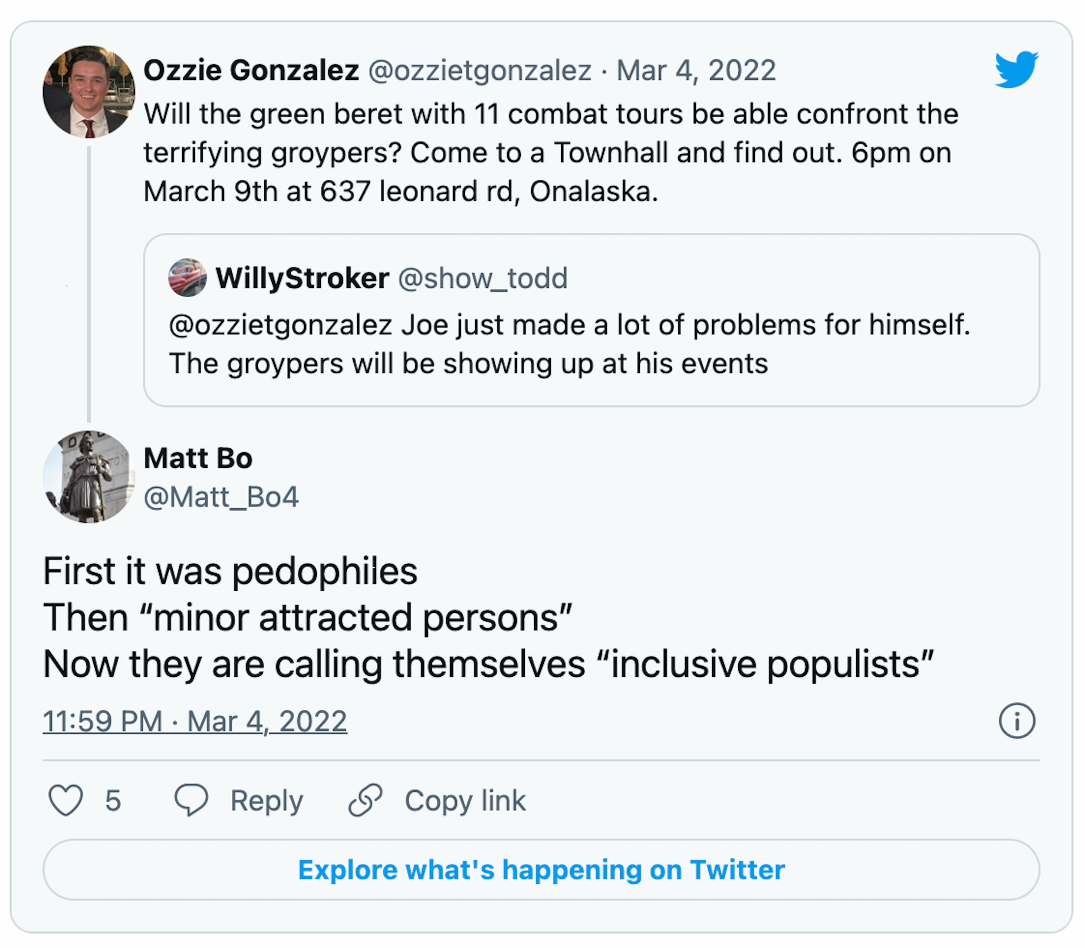Image resolution: width=1085 pixels, height=948 pixels.
Task: Open the @ozzietgonzalez handle in header
Action: [479, 70]
